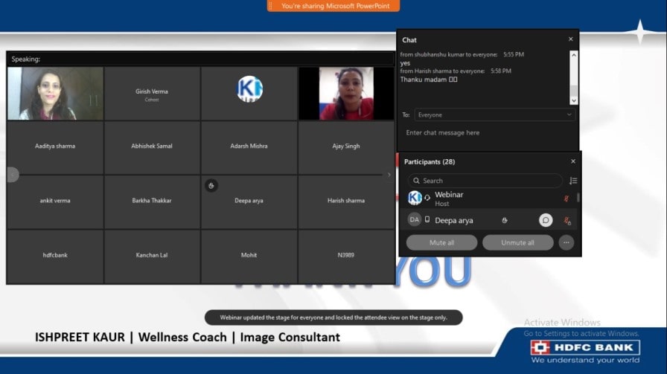Image resolution: width=667 pixels, height=374 pixels.
Task: Click the 'Enter chat message here' box
Action: 488,133
